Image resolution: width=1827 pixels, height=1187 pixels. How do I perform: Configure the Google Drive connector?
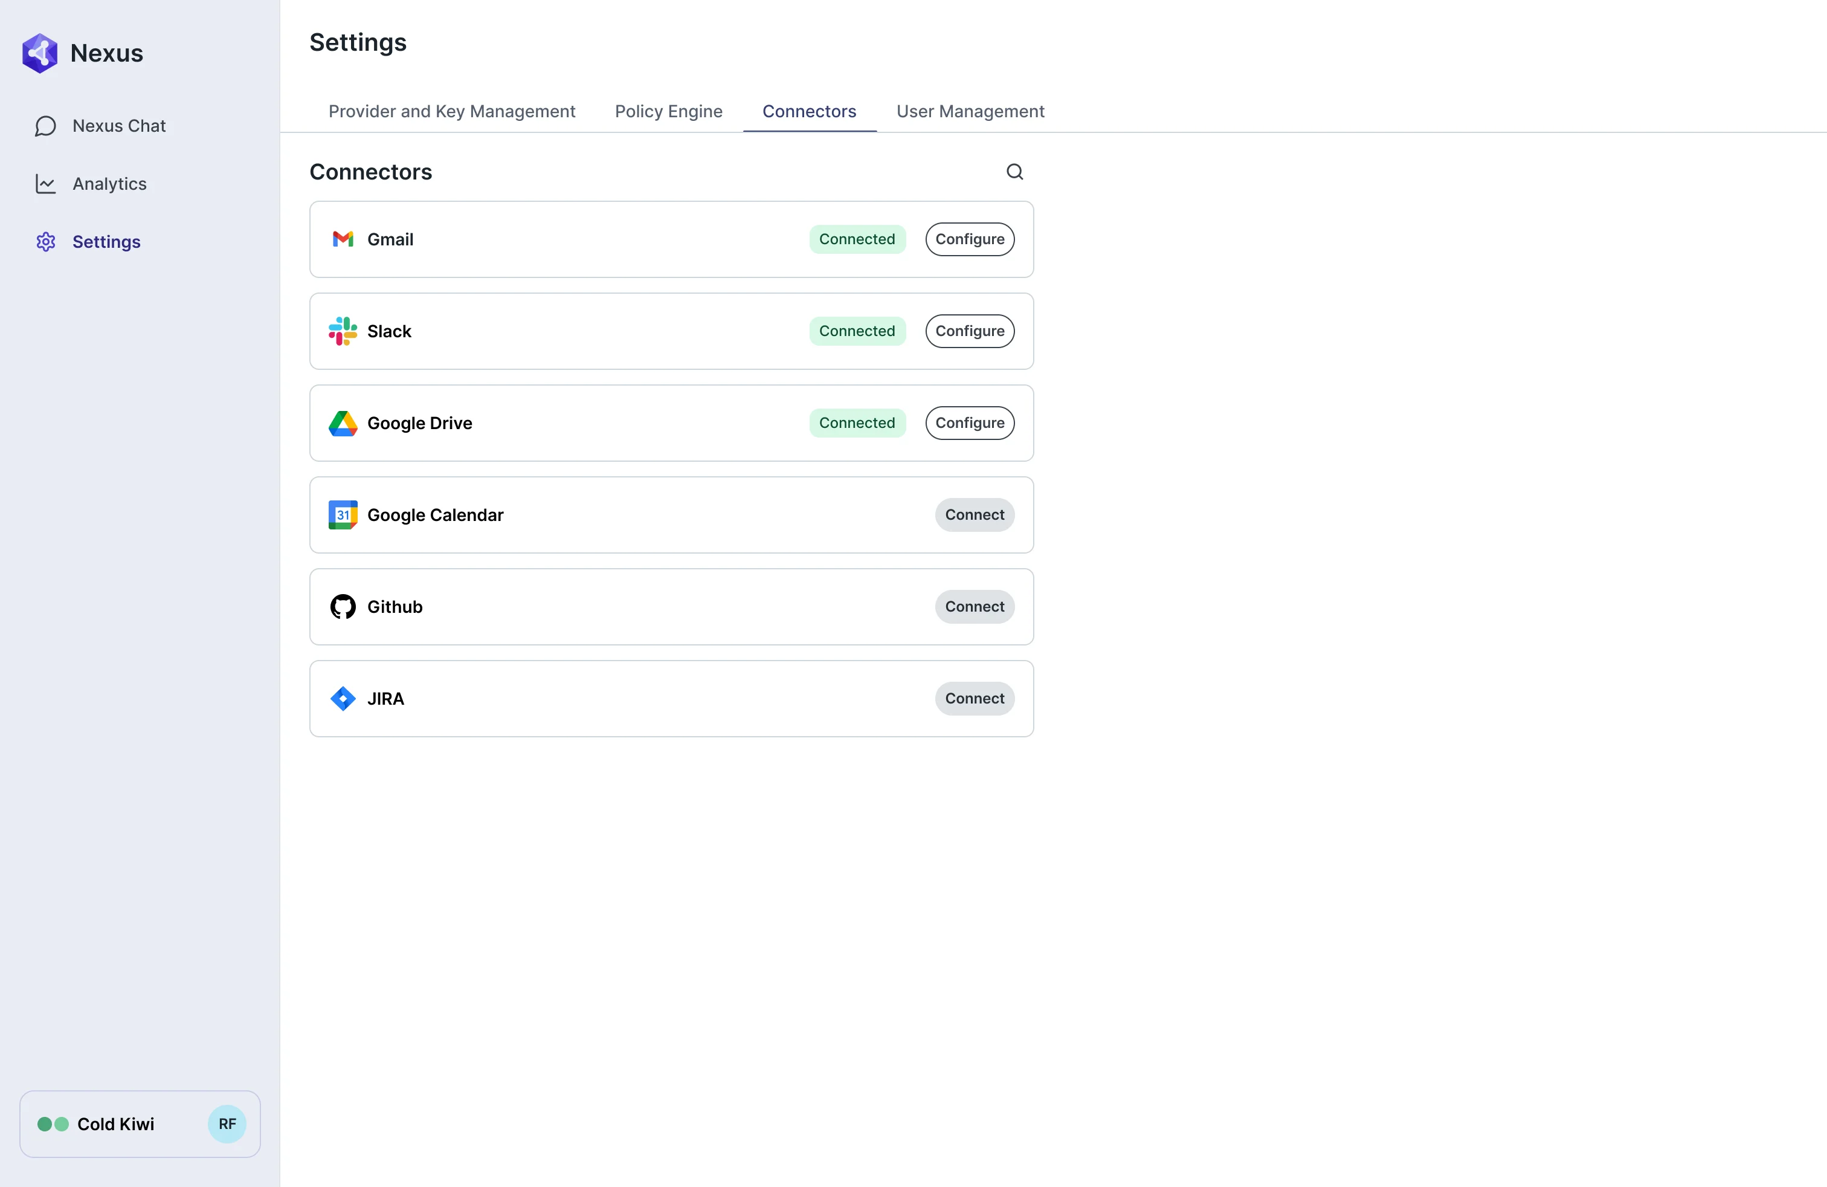(x=970, y=423)
